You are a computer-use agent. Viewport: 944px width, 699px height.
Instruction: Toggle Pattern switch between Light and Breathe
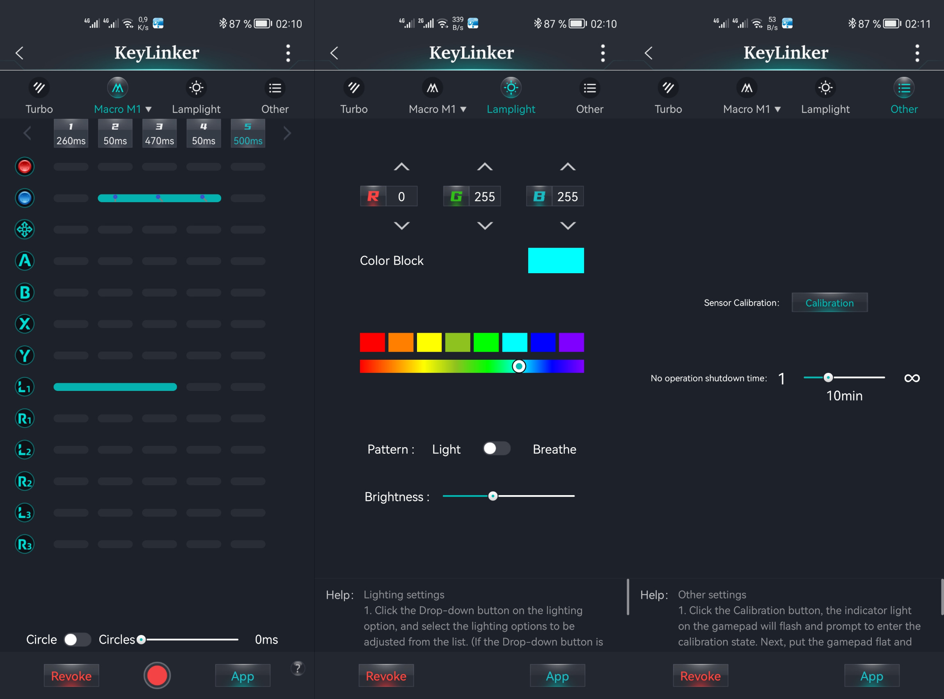click(x=497, y=448)
